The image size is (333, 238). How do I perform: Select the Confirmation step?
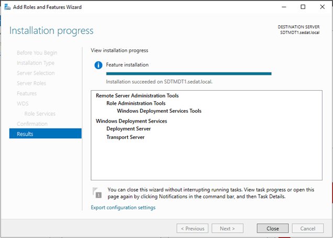[32, 124]
